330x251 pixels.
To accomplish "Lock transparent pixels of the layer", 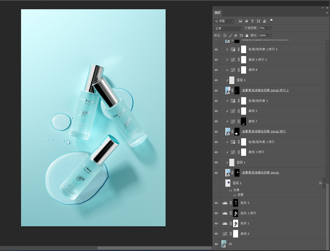I will [225, 36].
